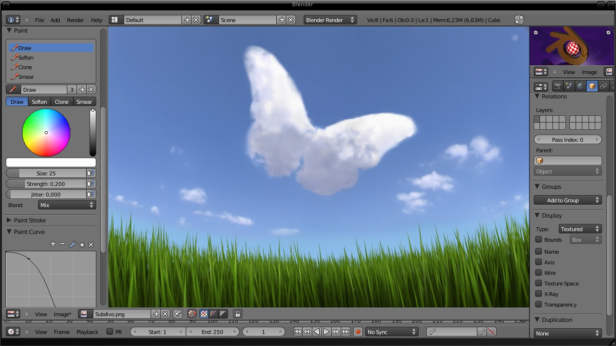Select the Clone brush from the list
The height and width of the screenshot is (346, 616).
click(25, 67)
